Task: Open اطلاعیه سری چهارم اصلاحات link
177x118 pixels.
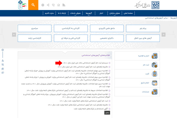Action: [x=67, y=72]
